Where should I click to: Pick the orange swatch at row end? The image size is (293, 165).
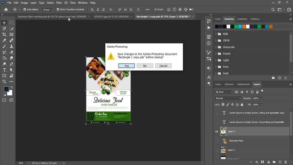point(271,27)
